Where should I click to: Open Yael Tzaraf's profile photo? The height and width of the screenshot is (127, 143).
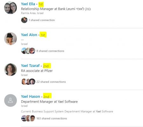tap(10, 70)
